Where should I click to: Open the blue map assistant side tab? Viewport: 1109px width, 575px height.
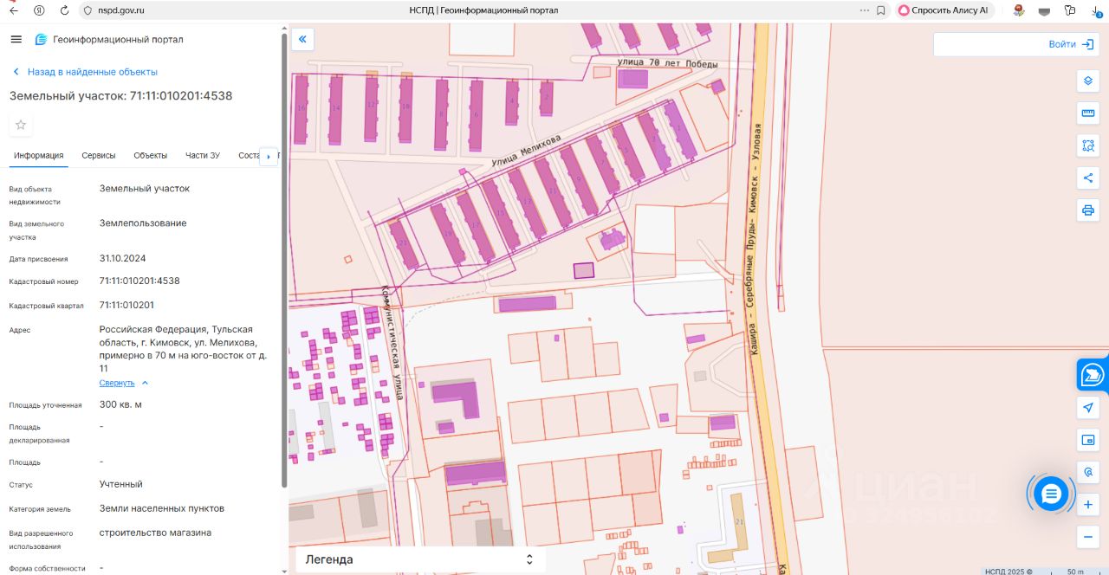1093,375
